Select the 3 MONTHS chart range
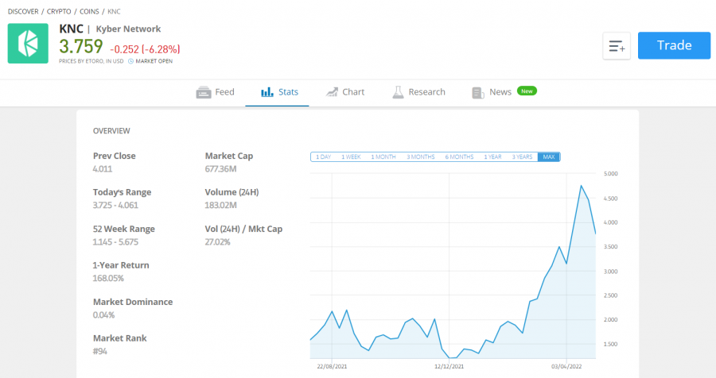The height and width of the screenshot is (378, 716). tap(421, 157)
